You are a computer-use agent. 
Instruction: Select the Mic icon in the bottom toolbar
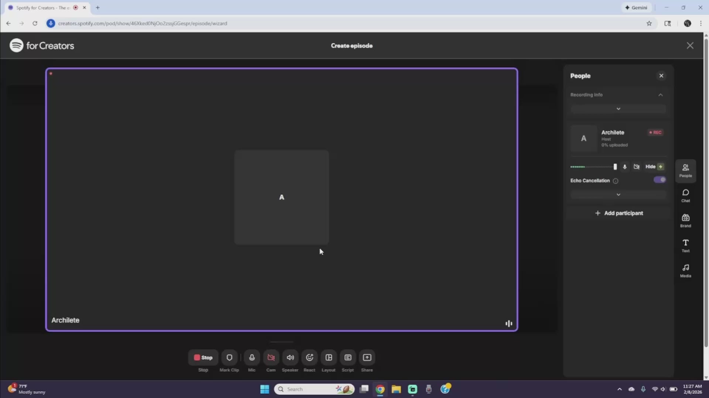(251, 357)
